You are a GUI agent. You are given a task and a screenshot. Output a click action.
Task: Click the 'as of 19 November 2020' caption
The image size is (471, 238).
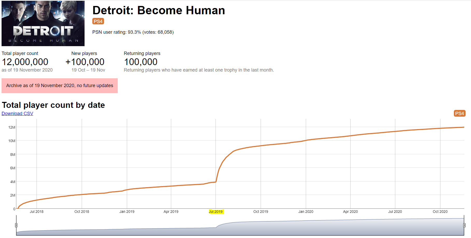click(x=27, y=70)
